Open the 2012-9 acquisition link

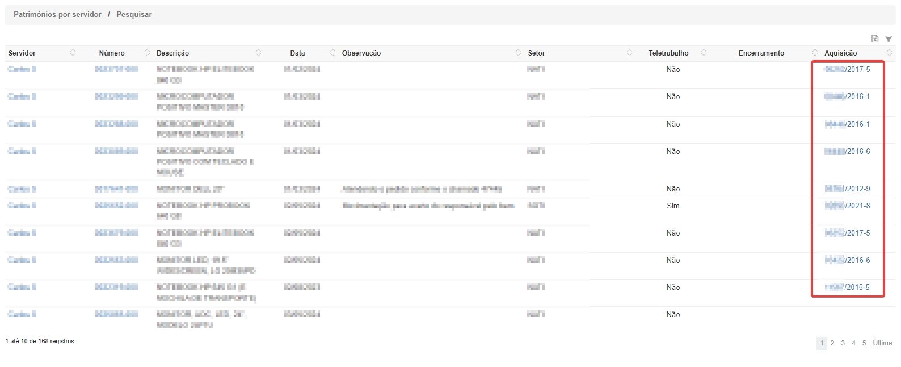(x=847, y=189)
